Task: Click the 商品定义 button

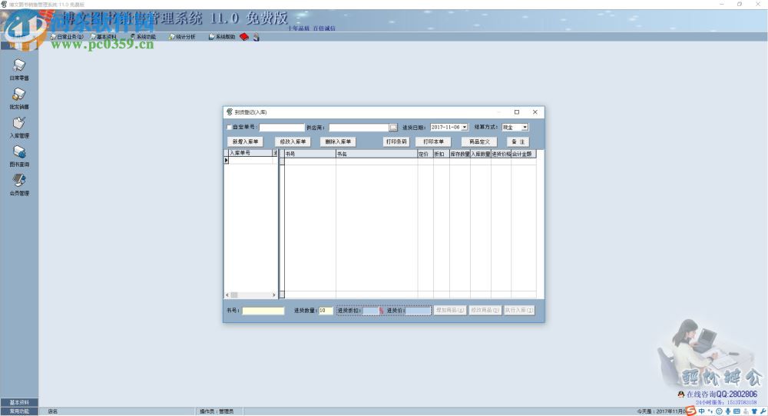Action: (x=479, y=141)
